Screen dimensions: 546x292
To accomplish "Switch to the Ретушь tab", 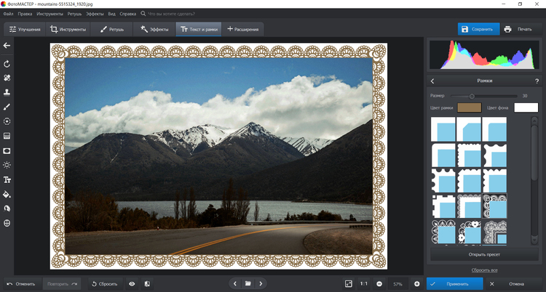I will coord(111,30).
